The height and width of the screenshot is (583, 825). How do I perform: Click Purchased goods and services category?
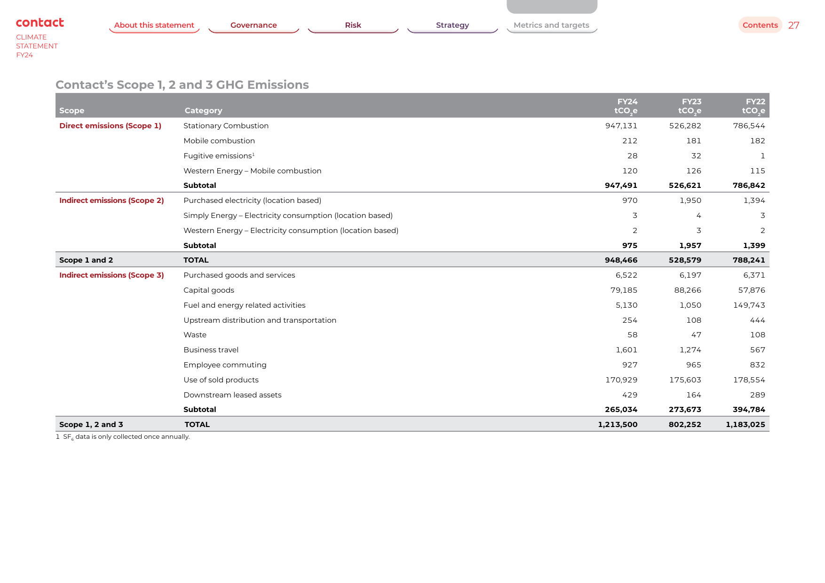[239, 275]
